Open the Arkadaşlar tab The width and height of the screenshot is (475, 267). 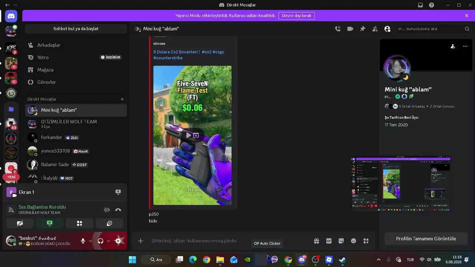click(x=76, y=45)
